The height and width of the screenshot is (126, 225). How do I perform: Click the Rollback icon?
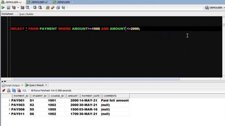[x=40, y=8]
